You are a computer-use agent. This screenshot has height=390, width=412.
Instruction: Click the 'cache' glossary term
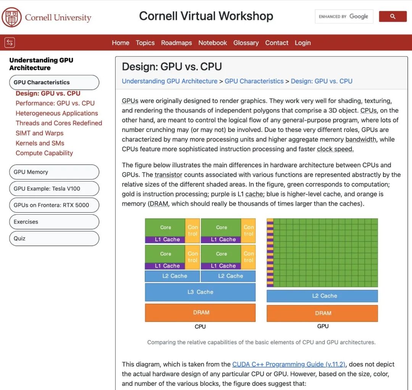click(x=254, y=194)
